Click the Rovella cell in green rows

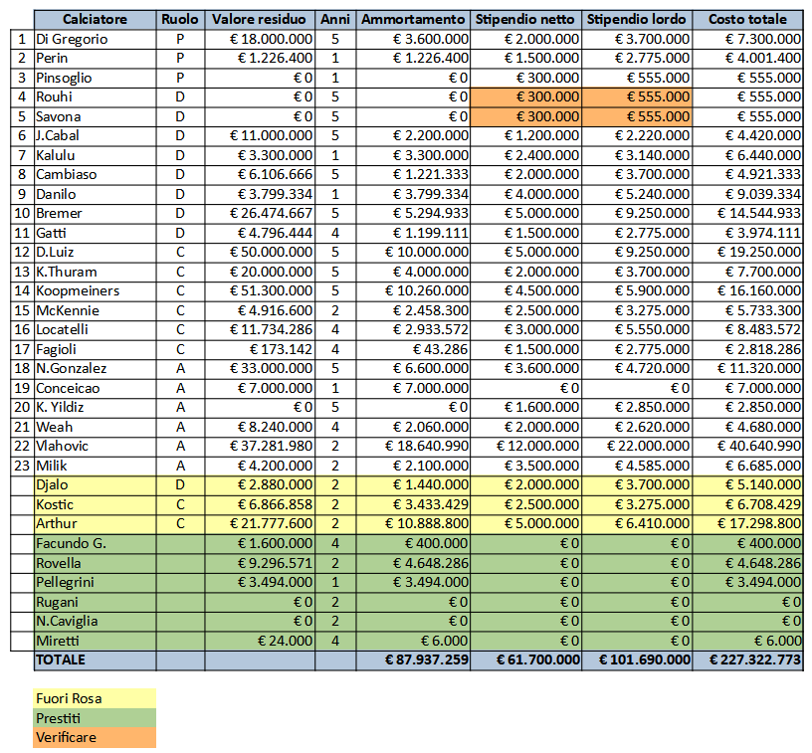pyautogui.click(x=95, y=562)
